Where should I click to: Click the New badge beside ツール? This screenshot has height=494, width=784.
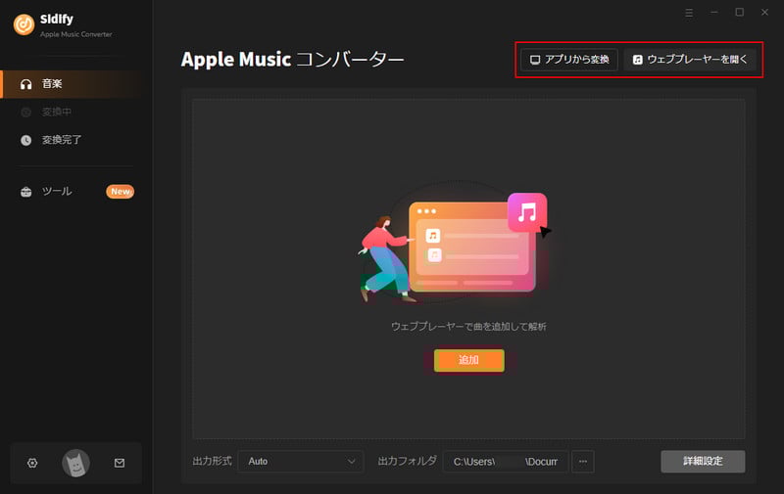[120, 192]
